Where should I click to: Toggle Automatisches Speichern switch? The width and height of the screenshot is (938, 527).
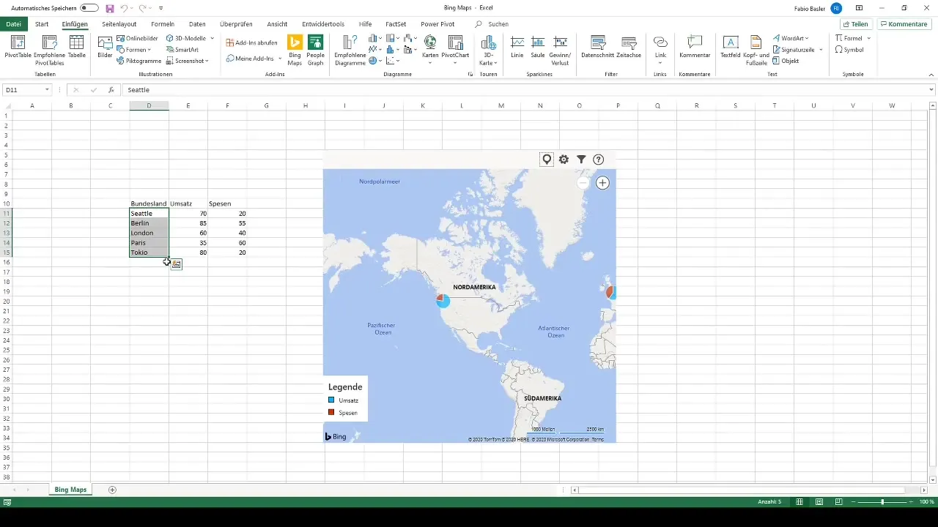(x=89, y=7)
